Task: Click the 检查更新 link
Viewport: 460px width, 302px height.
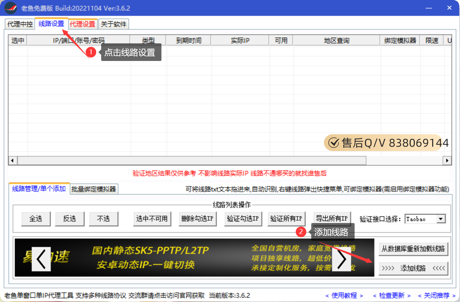Action: click(392, 295)
